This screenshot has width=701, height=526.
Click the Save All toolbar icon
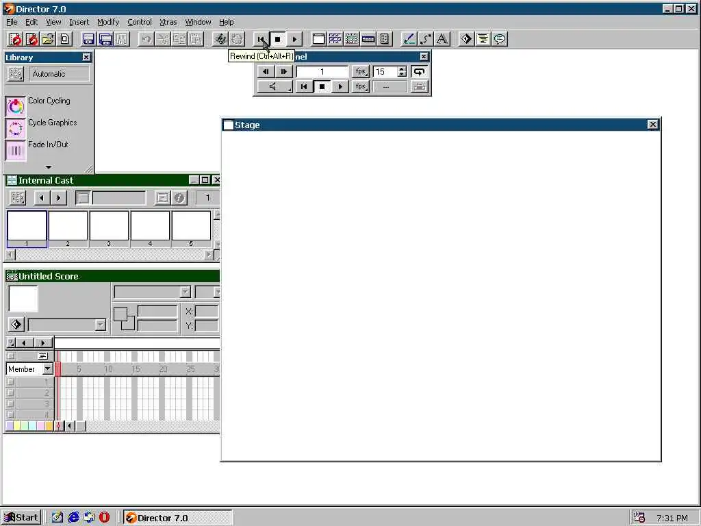[105, 39]
